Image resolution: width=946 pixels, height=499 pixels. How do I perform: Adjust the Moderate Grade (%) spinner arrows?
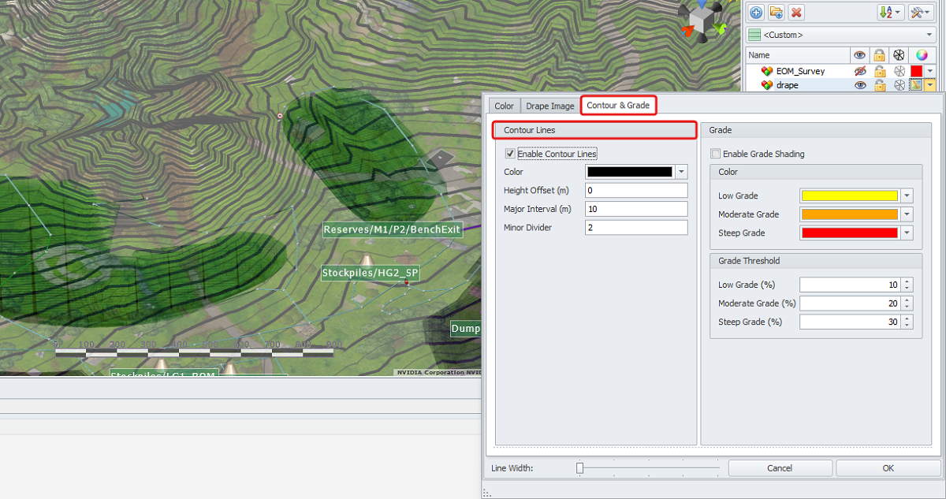tap(907, 303)
